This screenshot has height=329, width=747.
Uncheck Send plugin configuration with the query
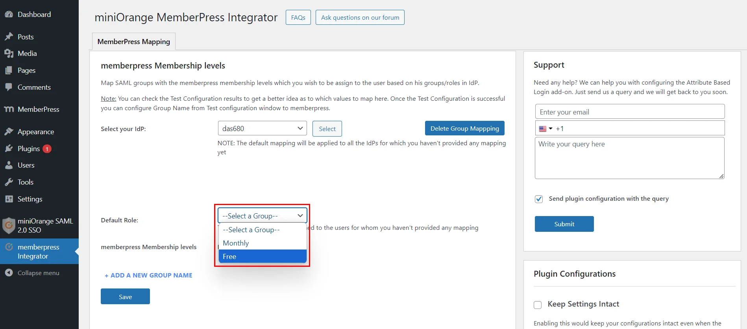pos(539,199)
